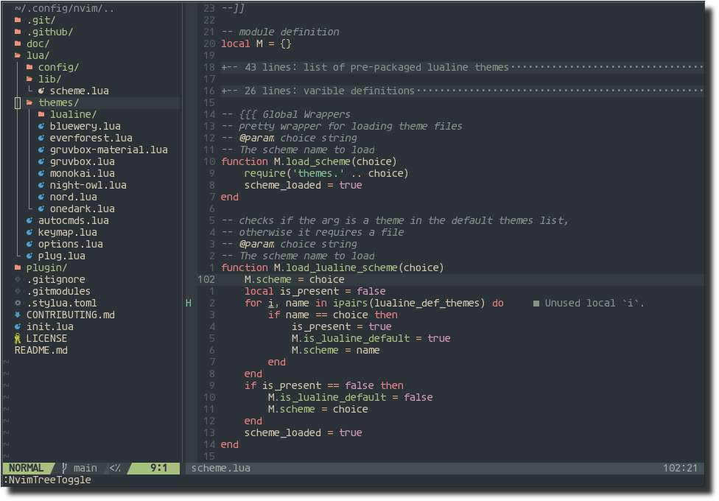Viewport: 719px width, 501px height.
Task: Expand the config/ folder under lua
Action: click(57, 67)
